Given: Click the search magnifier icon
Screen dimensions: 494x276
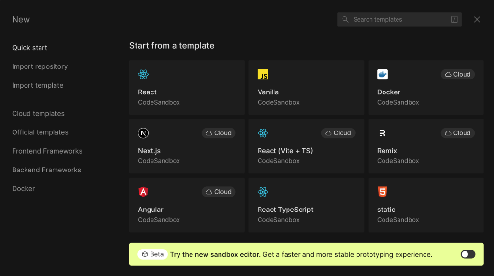Looking at the screenshot, I should point(345,20).
